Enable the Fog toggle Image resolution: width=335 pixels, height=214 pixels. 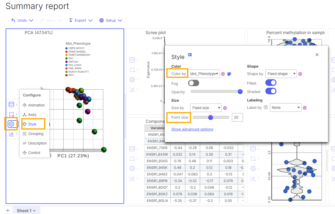click(194, 83)
